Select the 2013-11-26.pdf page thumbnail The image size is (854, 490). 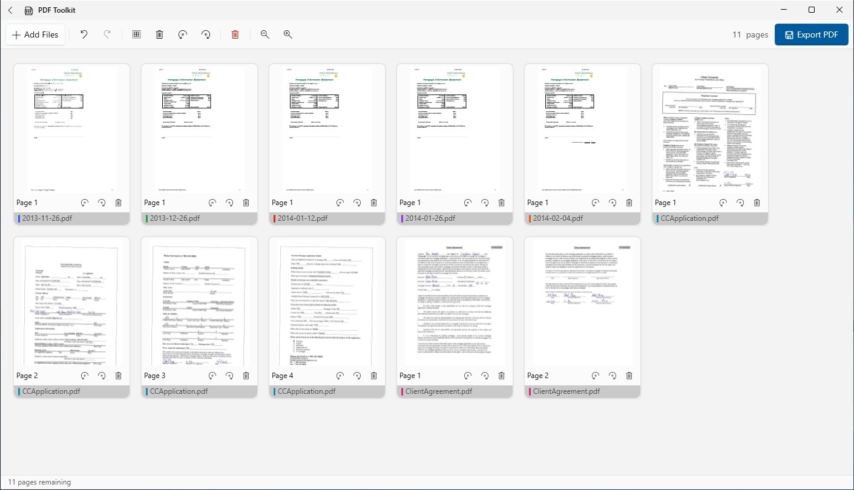click(72, 129)
